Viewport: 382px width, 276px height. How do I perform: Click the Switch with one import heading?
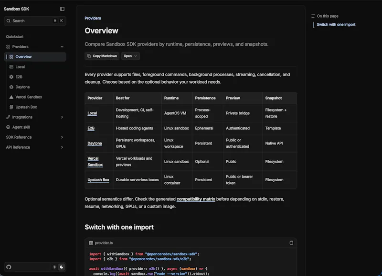[x=119, y=227]
